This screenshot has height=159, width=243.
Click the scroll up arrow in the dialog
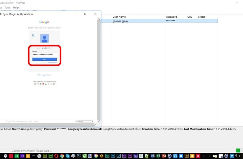[x=99, y=19]
